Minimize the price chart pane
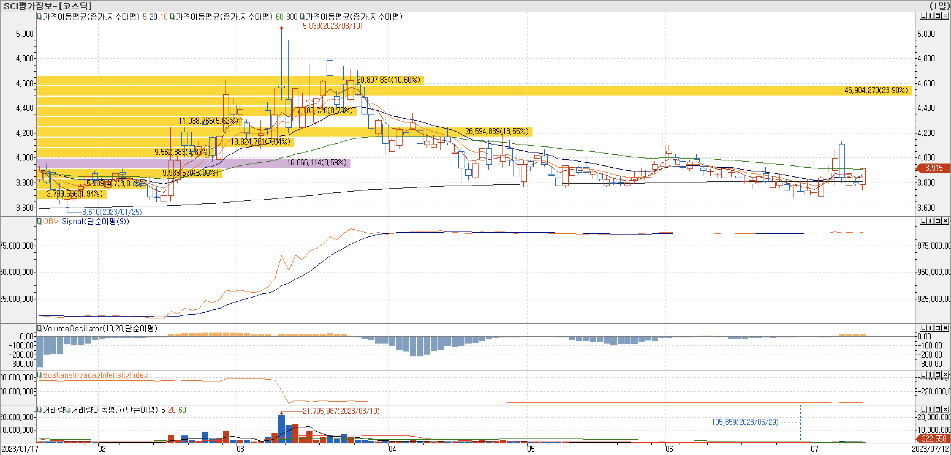Viewport: 951px width, 455px height. point(923,16)
